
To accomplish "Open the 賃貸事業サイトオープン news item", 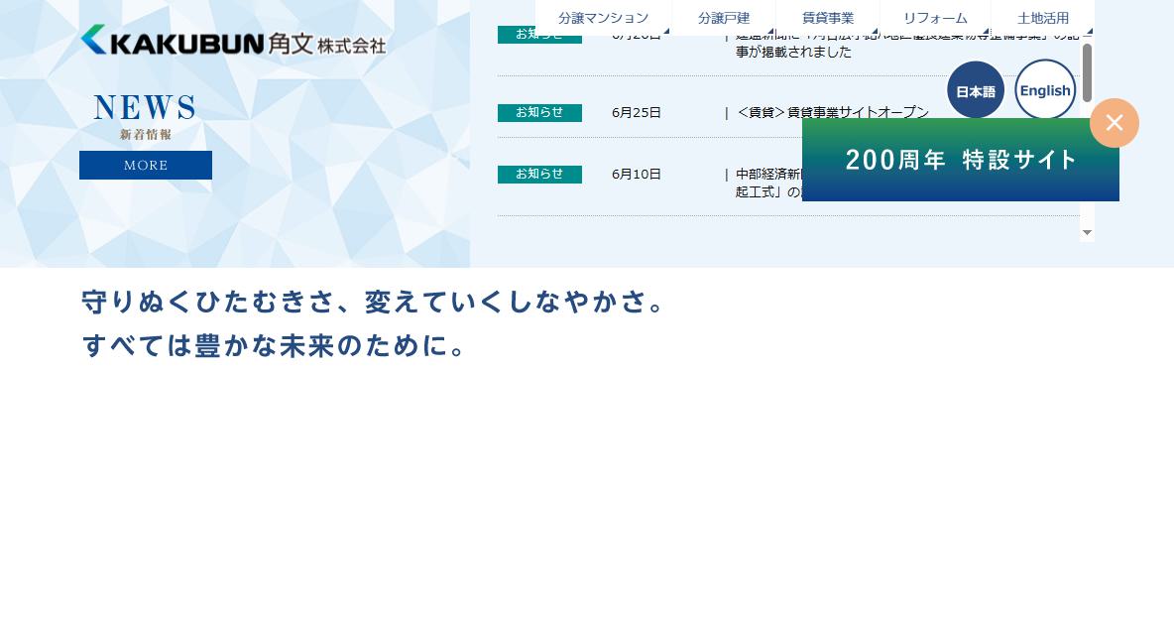I will click(x=833, y=112).
